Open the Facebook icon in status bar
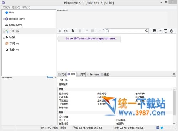 click(x=158, y=128)
